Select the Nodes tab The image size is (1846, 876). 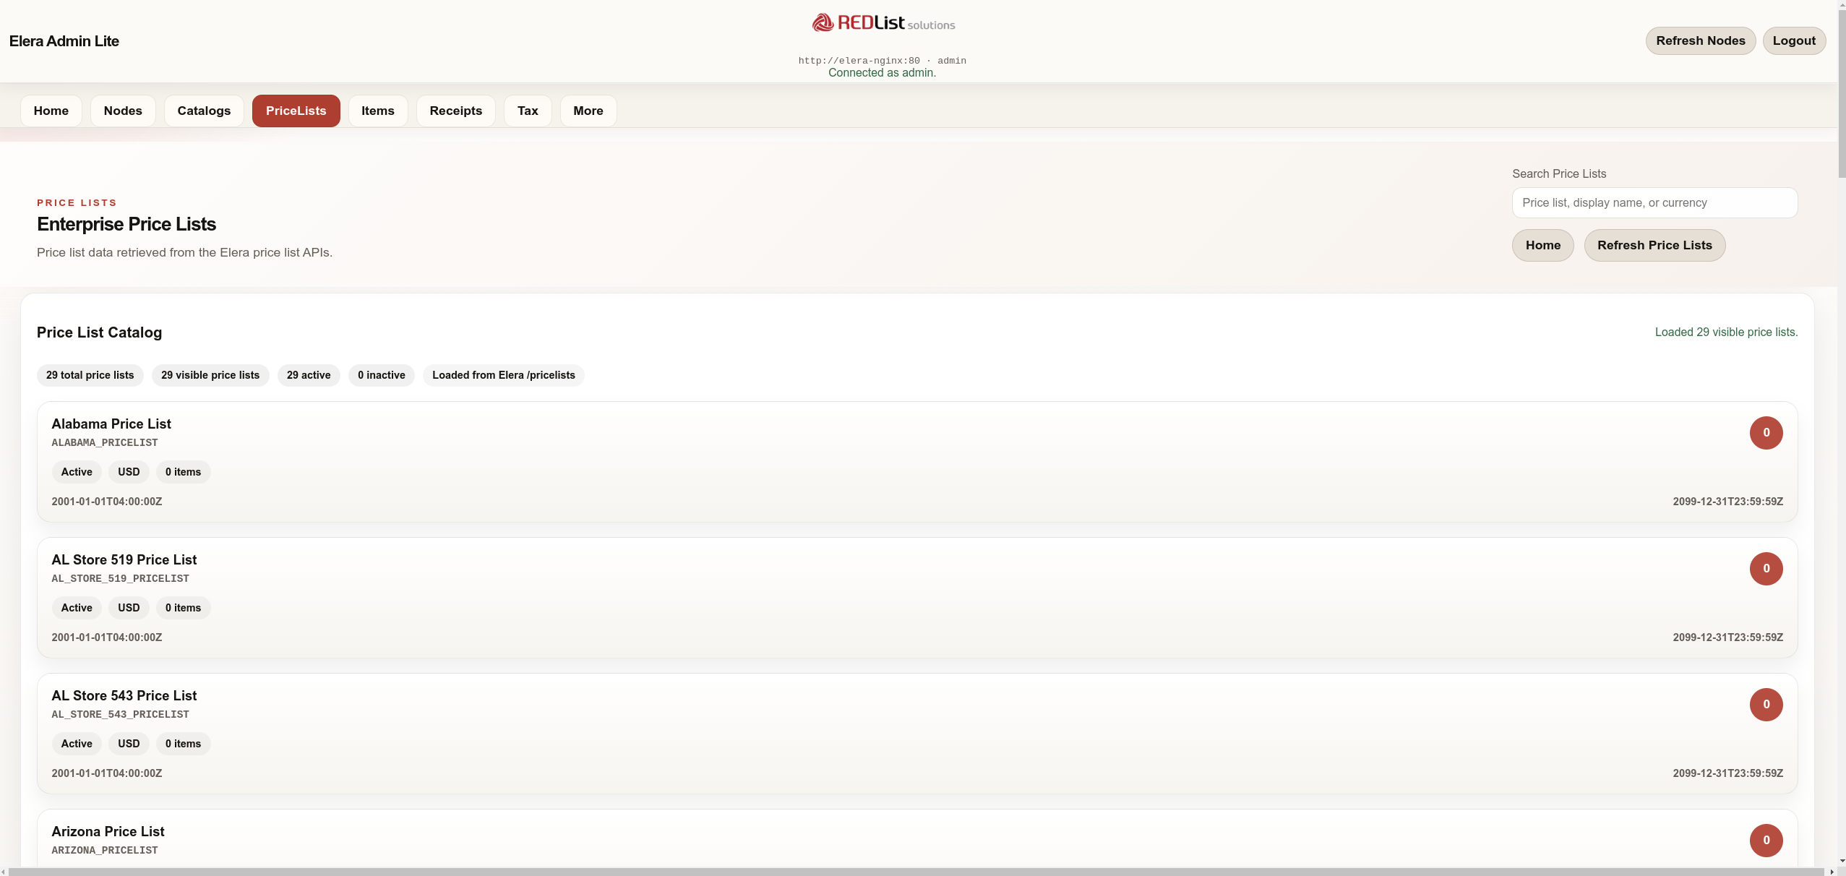coord(123,111)
